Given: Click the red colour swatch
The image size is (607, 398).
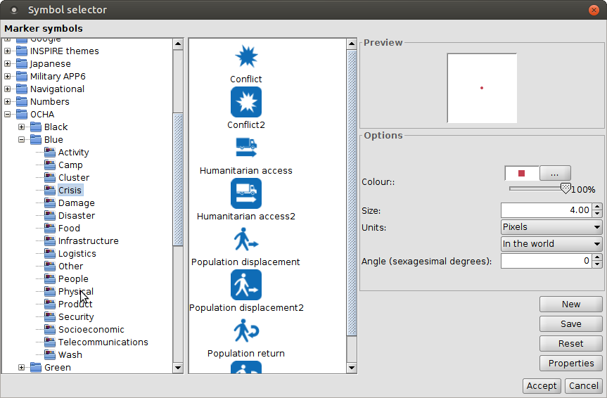Looking at the screenshot, I should coord(521,173).
